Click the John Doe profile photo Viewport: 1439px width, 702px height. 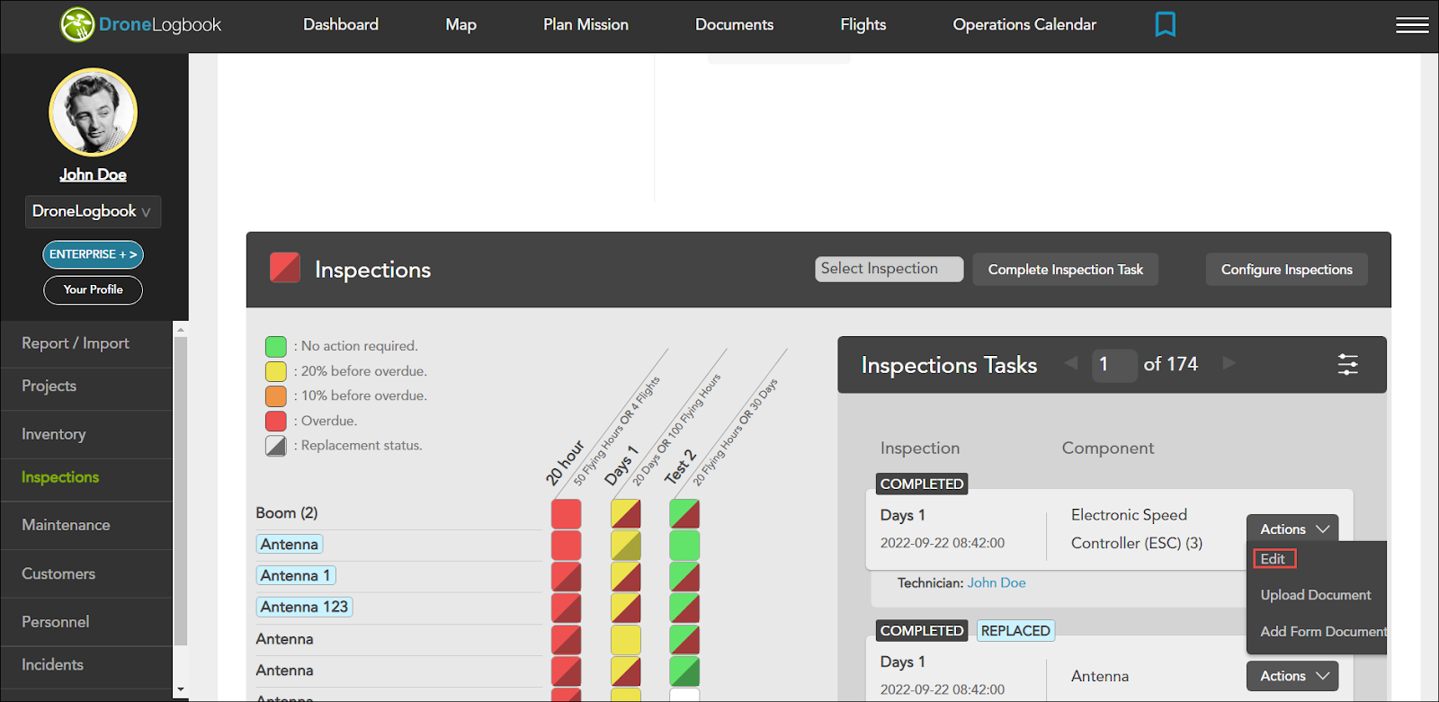pos(93,112)
